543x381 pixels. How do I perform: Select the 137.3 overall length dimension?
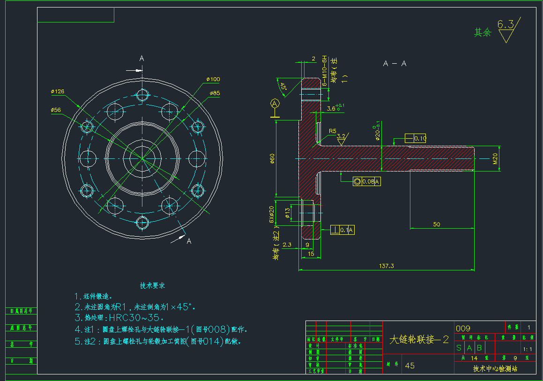pos(387,266)
